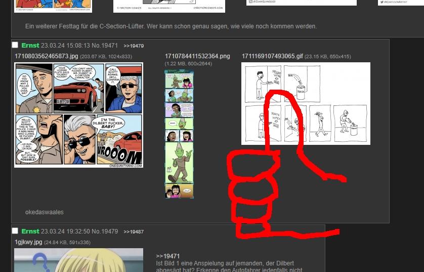Image resolution: width=424 pixels, height=272 pixels.
Task: Follow the >>19471 quote link in the reply
Action: [168, 256]
